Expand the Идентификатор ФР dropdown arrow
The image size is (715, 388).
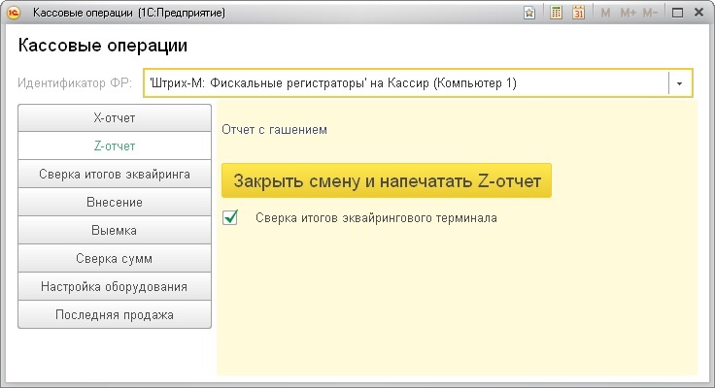(680, 83)
